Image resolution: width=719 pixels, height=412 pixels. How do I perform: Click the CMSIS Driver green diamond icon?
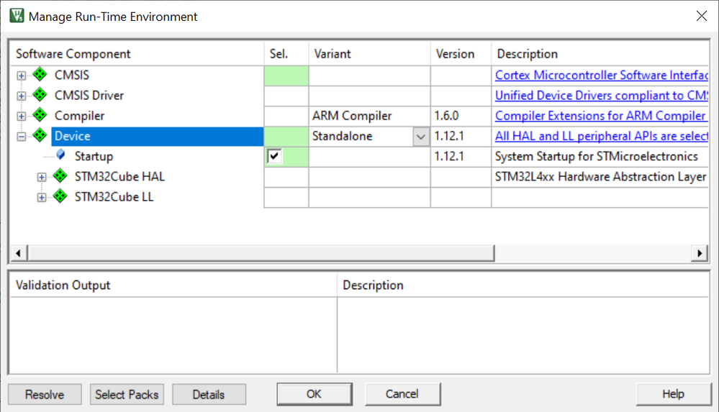pos(40,95)
